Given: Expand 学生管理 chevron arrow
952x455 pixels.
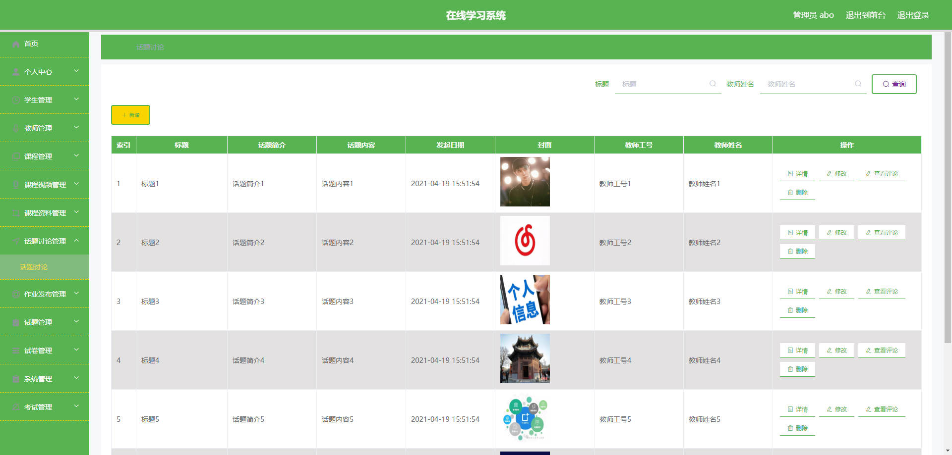Looking at the screenshot, I should click(x=76, y=100).
